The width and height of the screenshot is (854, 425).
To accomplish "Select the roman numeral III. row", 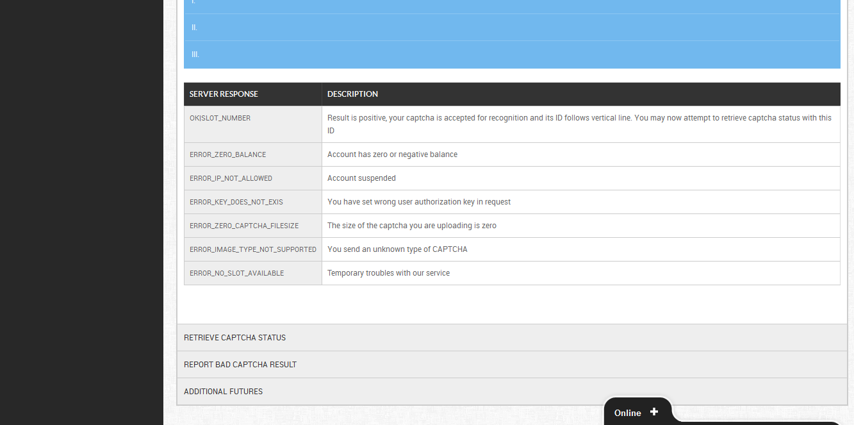I will click(x=512, y=54).
